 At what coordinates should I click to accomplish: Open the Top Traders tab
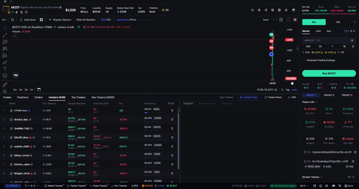(x=78, y=97)
